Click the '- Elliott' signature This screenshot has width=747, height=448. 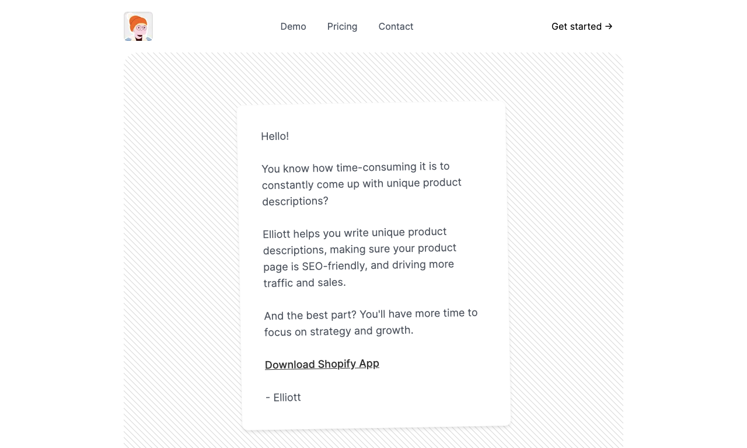click(283, 397)
